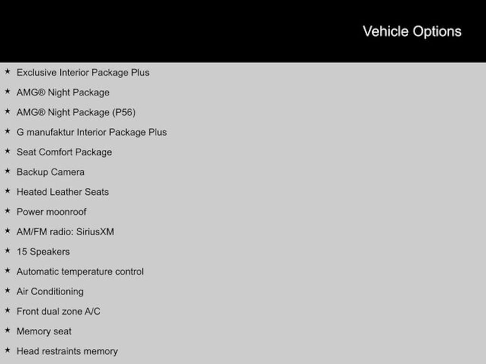Click the Vehicle Options heading
The image size is (486, 364).
coord(411,31)
